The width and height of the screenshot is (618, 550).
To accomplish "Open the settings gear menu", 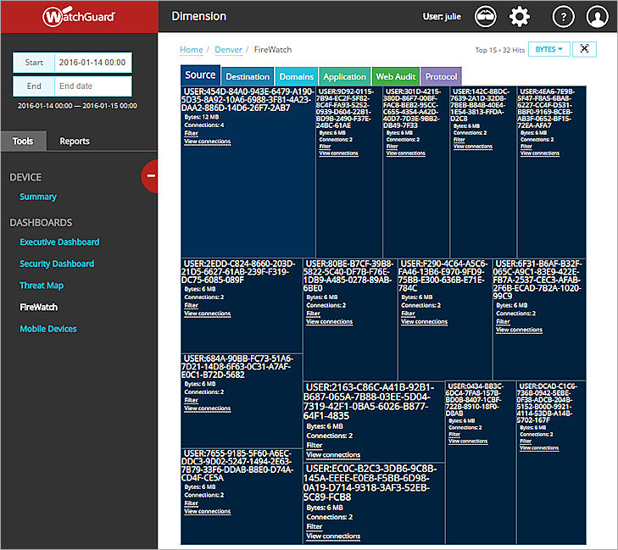I will (x=520, y=16).
